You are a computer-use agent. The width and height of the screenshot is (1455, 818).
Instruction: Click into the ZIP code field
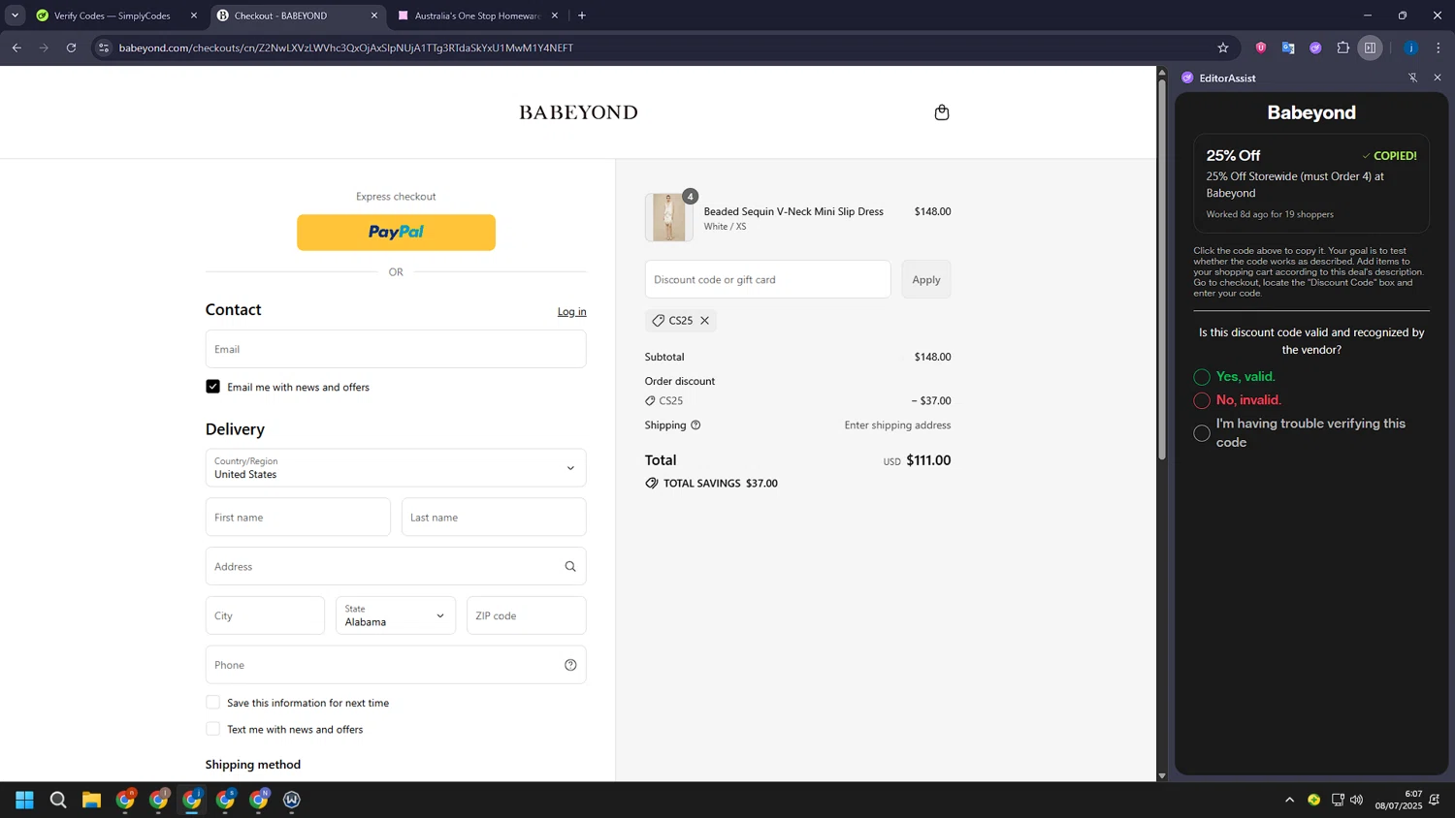click(526, 615)
